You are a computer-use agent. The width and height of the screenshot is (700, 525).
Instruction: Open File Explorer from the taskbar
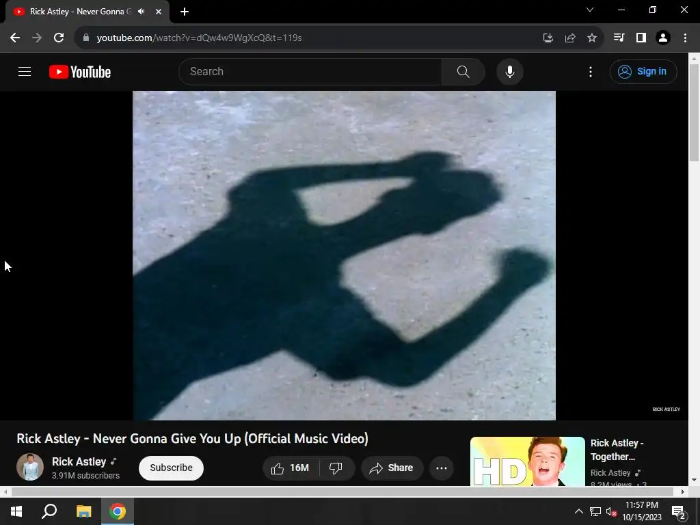83,511
